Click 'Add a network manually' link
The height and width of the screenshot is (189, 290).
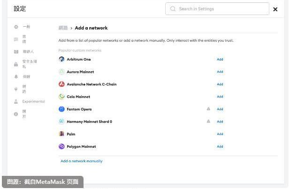pyautogui.click(x=81, y=161)
